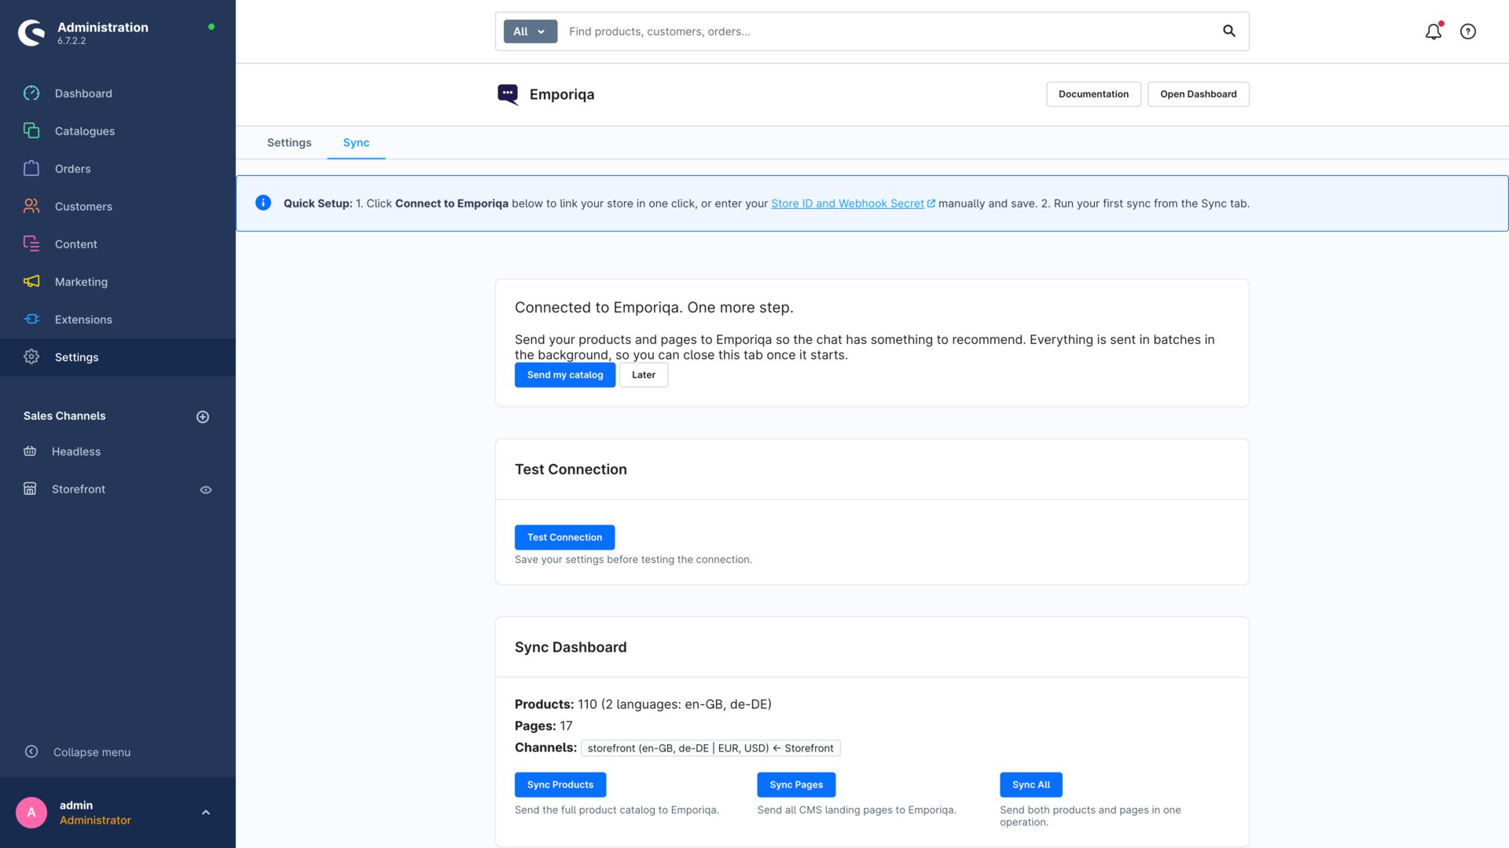Switch to the Settings tab
The width and height of the screenshot is (1509, 848).
(x=289, y=143)
